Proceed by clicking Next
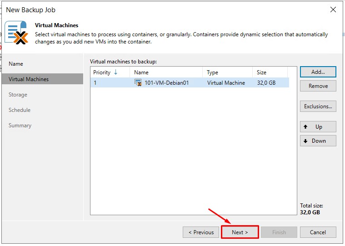The image size is (345, 246). tap(240, 232)
